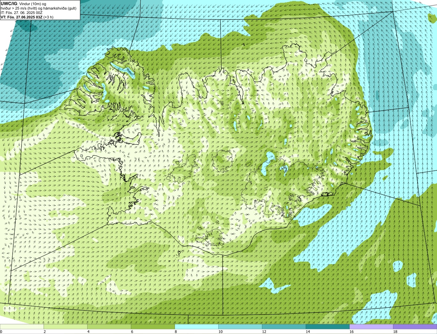The width and height of the screenshot is (437, 334).
Task: Click the pale cream 0–2 m/s legend swatch
Action: click(22, 327)
